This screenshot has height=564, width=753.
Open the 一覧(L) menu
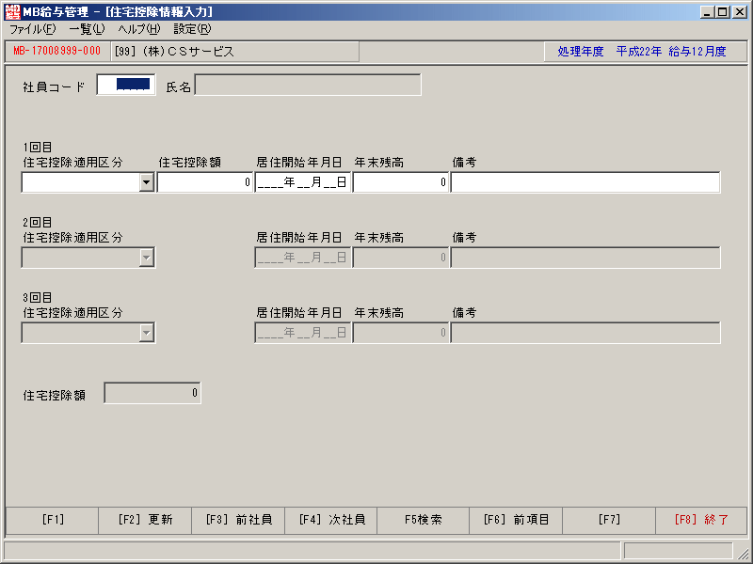[x=87, y=29]
